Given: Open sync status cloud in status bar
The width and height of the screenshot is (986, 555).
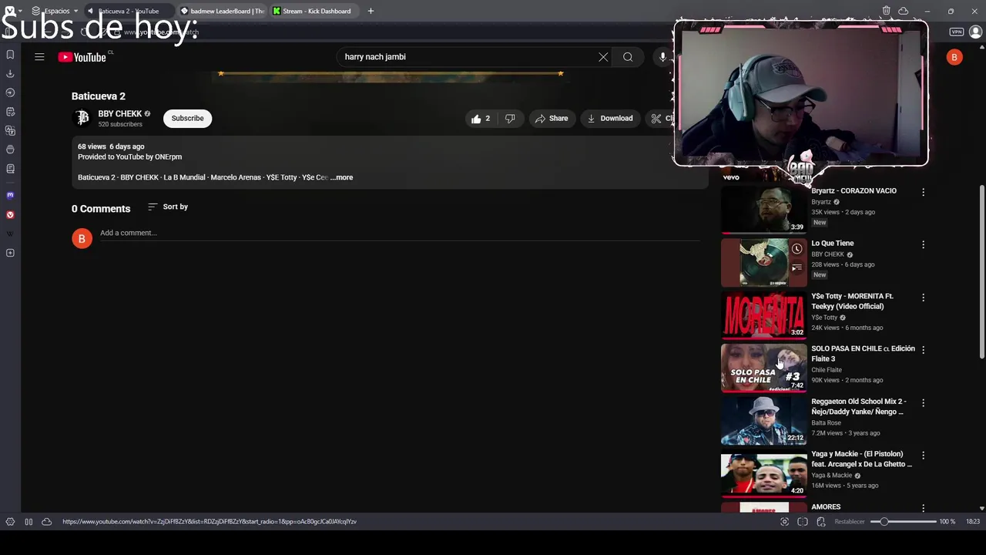Looking at the screenshot, I should pyautogui.click(x=46, y=522).
